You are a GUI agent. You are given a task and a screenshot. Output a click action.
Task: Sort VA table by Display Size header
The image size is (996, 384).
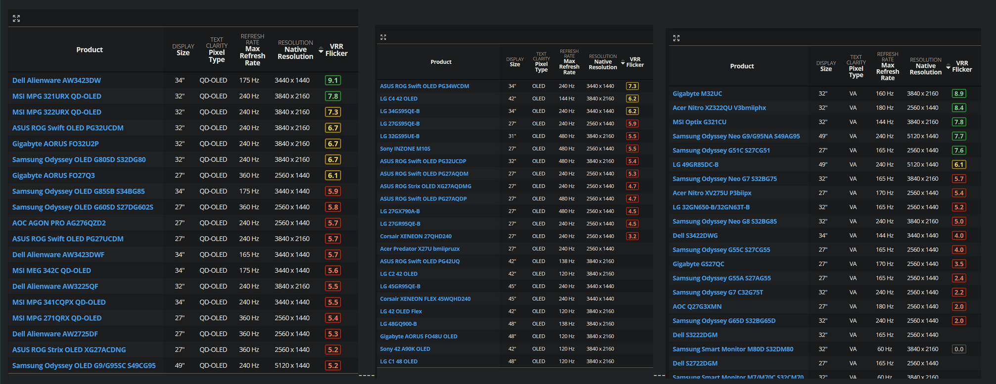[826, 66]
